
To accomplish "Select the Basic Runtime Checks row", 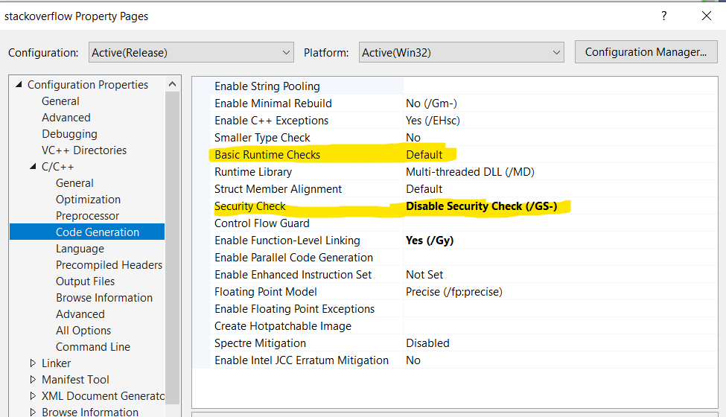I will coord(267,155).
